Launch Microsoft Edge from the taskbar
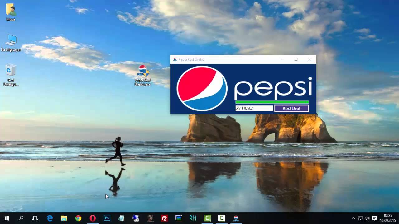This screenshot has width=399, height=224. [x=50, y=218]
